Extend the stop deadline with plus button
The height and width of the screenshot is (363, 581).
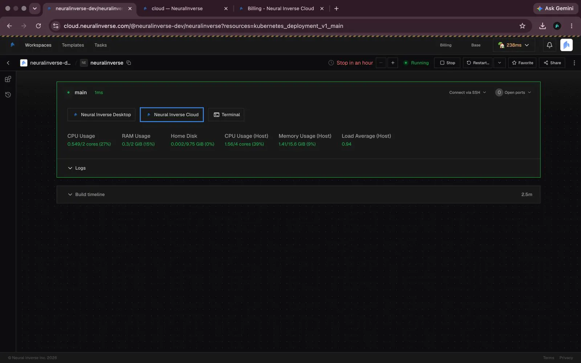pyautogui.click(x=393, y=63)
